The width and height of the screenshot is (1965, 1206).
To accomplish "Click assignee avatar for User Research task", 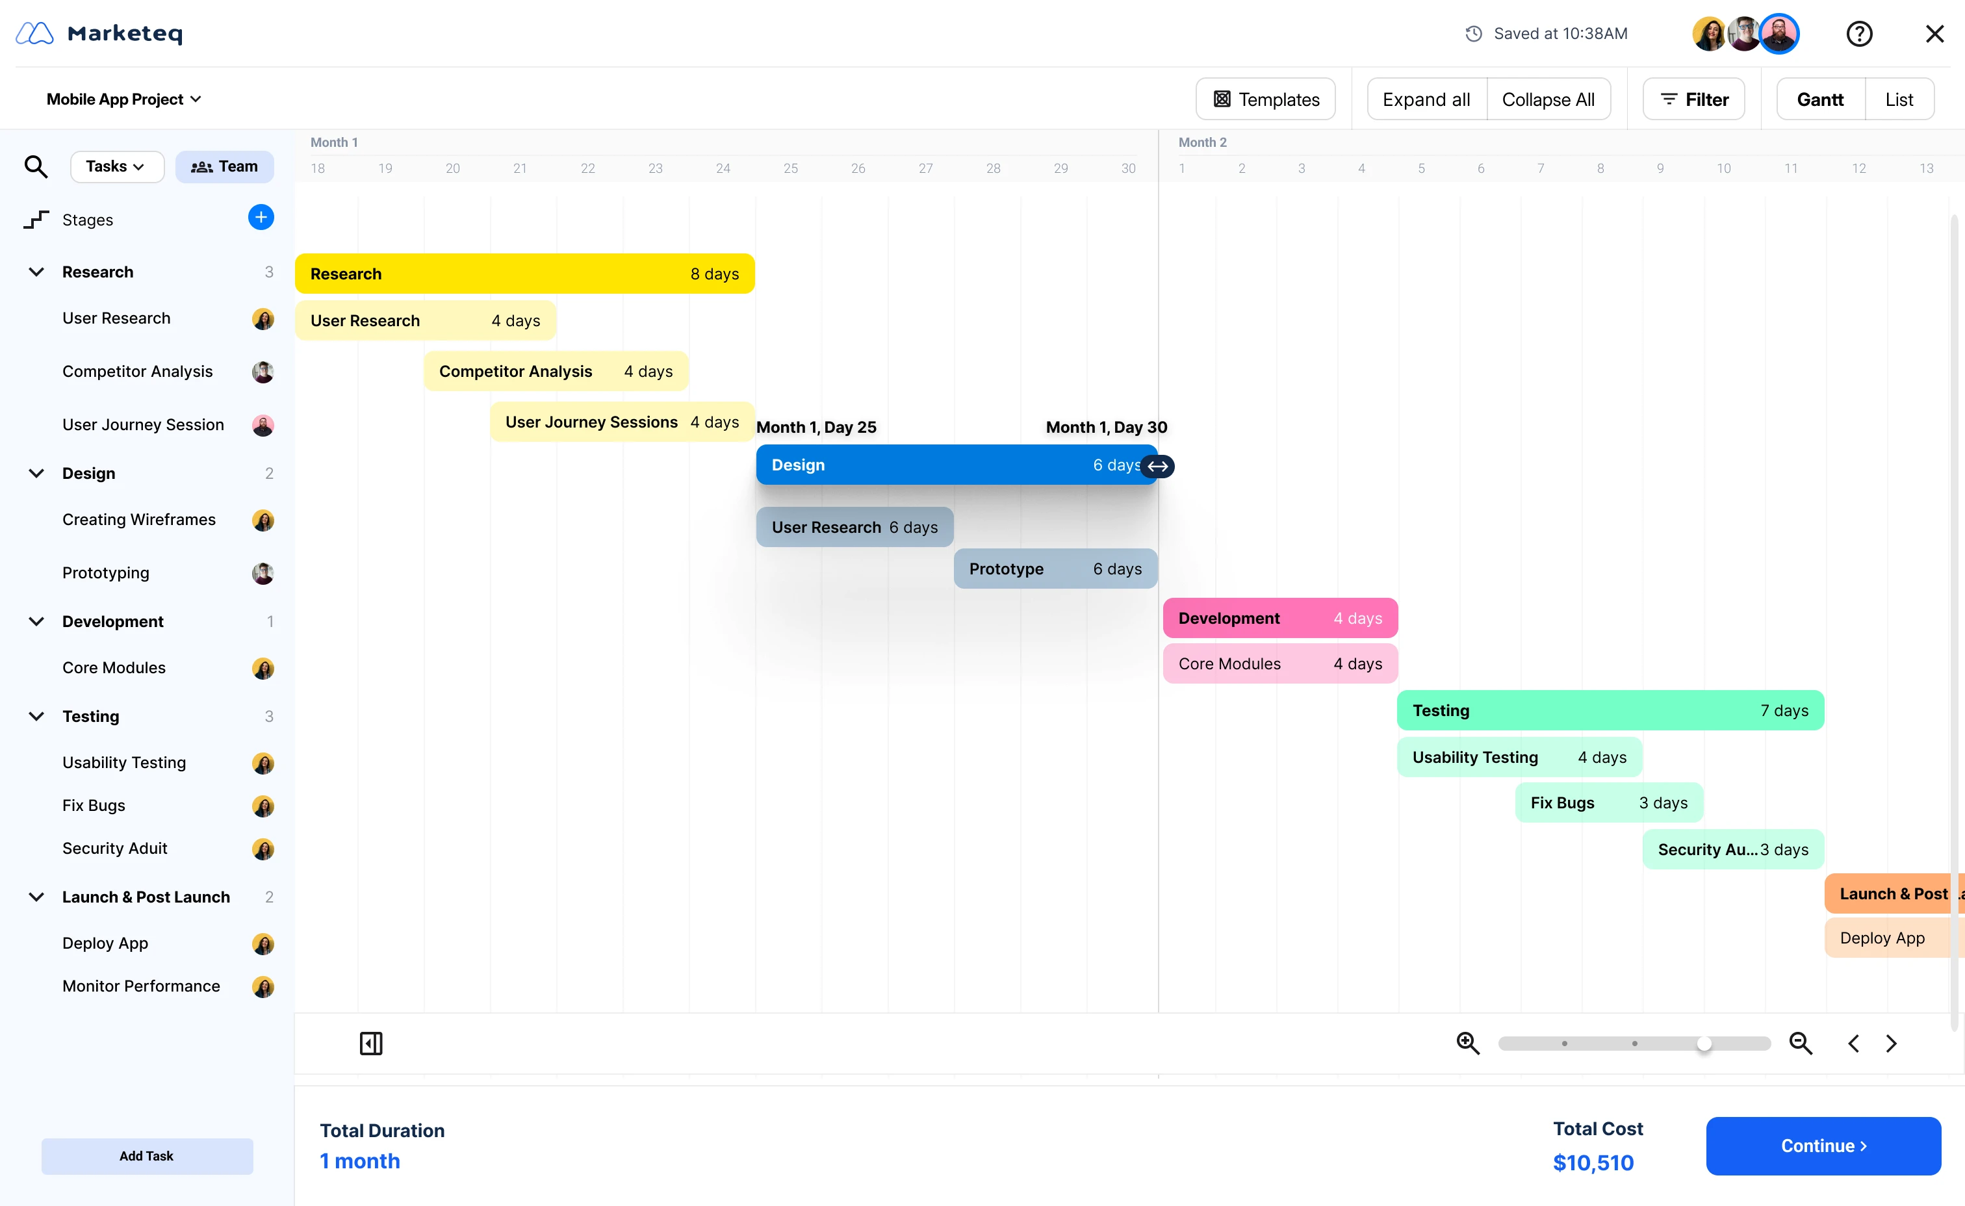I will click(263, 319).
